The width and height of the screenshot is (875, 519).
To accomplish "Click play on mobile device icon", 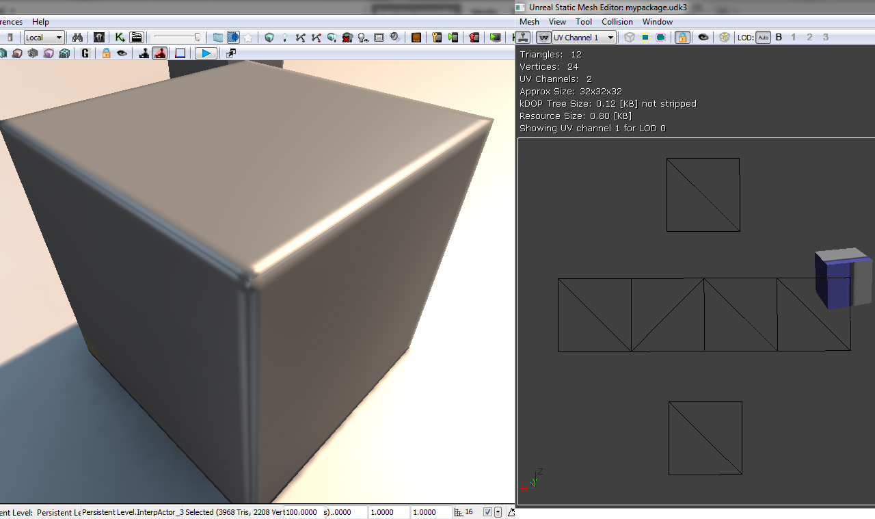I will (x=453, y=38).
